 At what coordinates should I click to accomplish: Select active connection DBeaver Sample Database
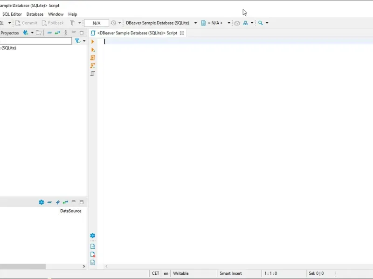pos(158,23)
